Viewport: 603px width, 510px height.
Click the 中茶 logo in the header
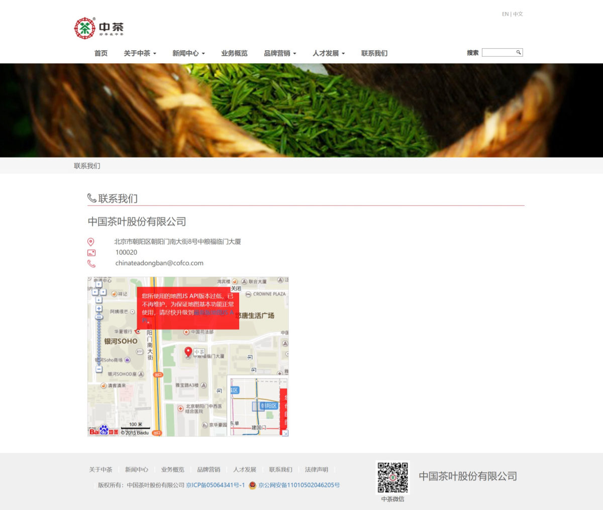point(98,28)
